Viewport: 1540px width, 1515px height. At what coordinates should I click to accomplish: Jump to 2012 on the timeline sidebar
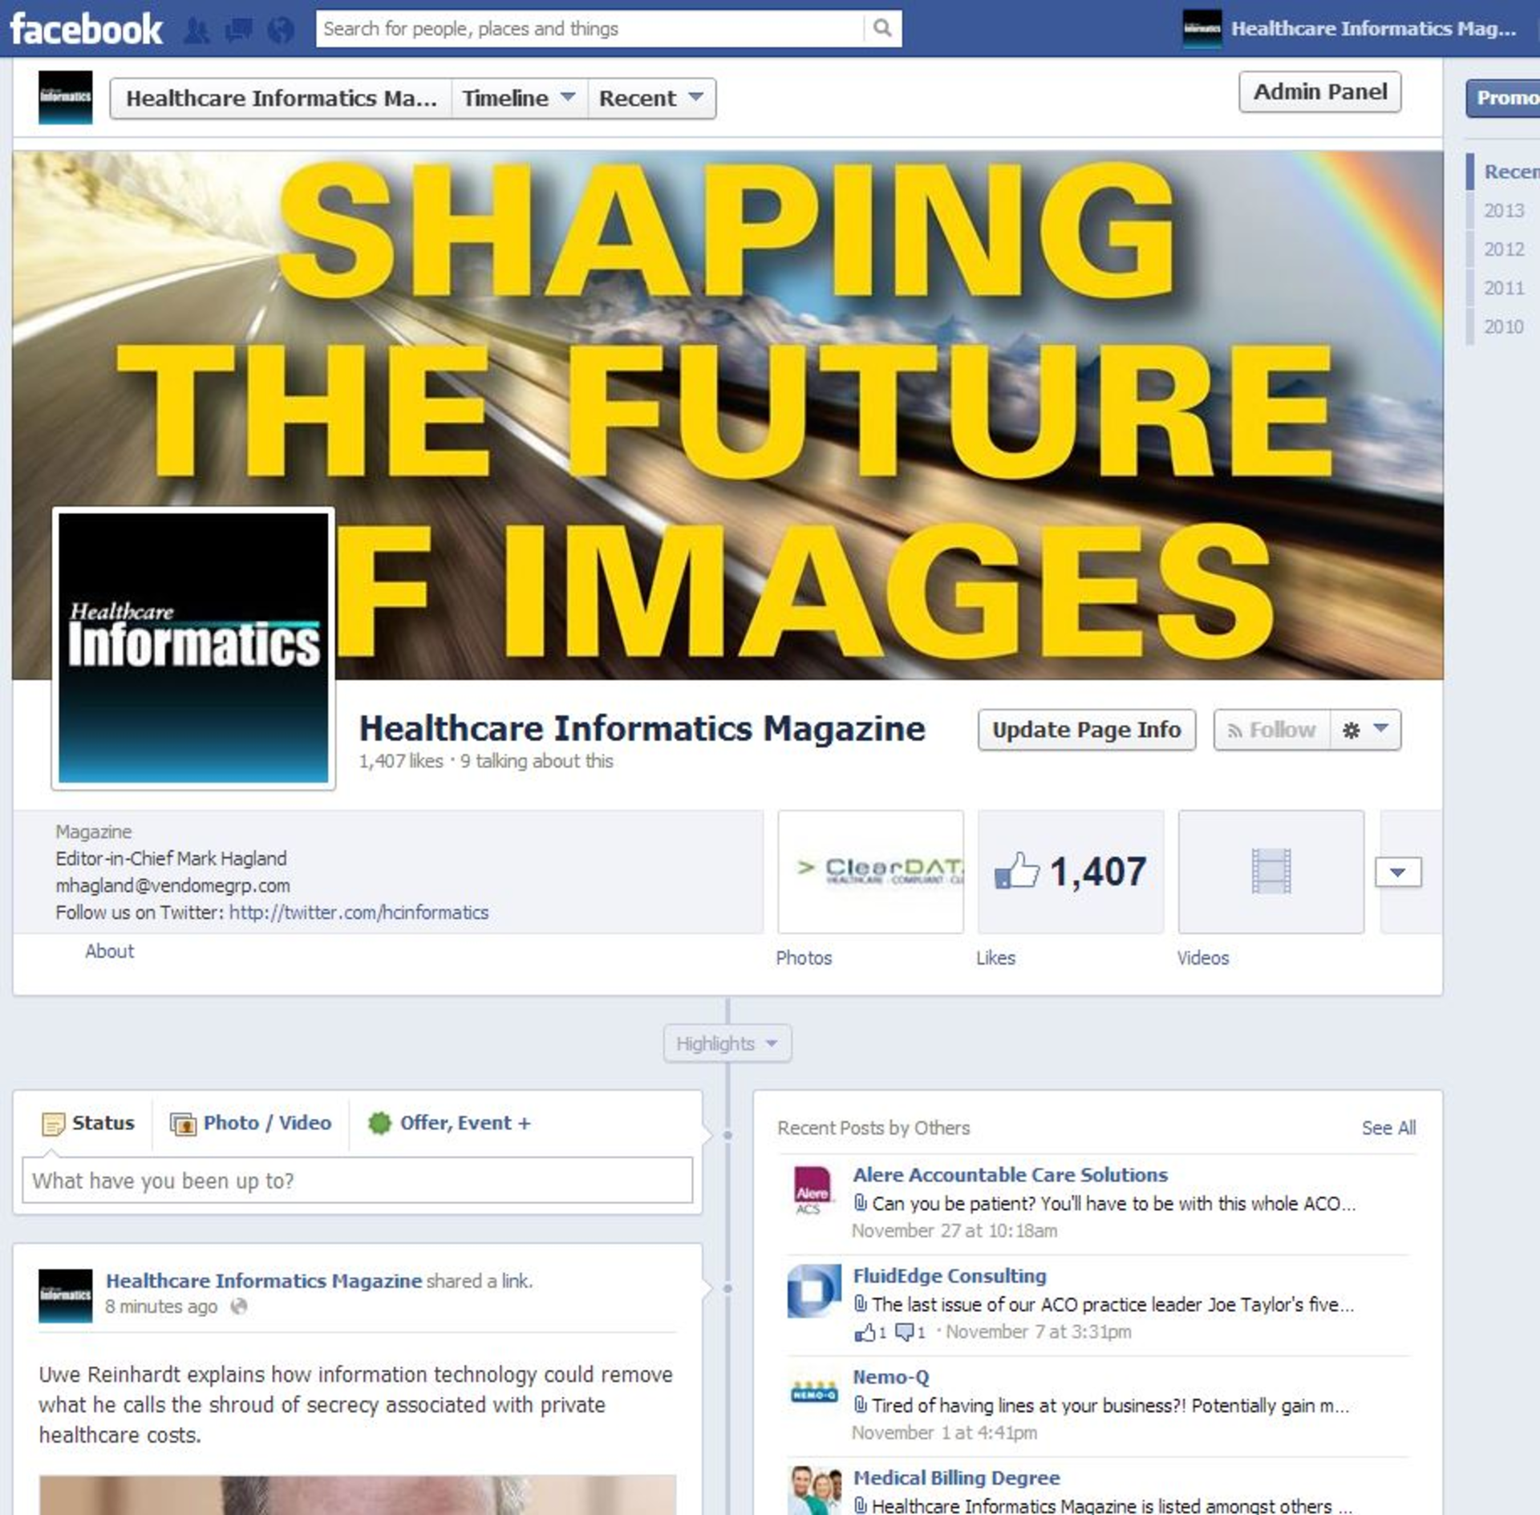coord(1504,249)
